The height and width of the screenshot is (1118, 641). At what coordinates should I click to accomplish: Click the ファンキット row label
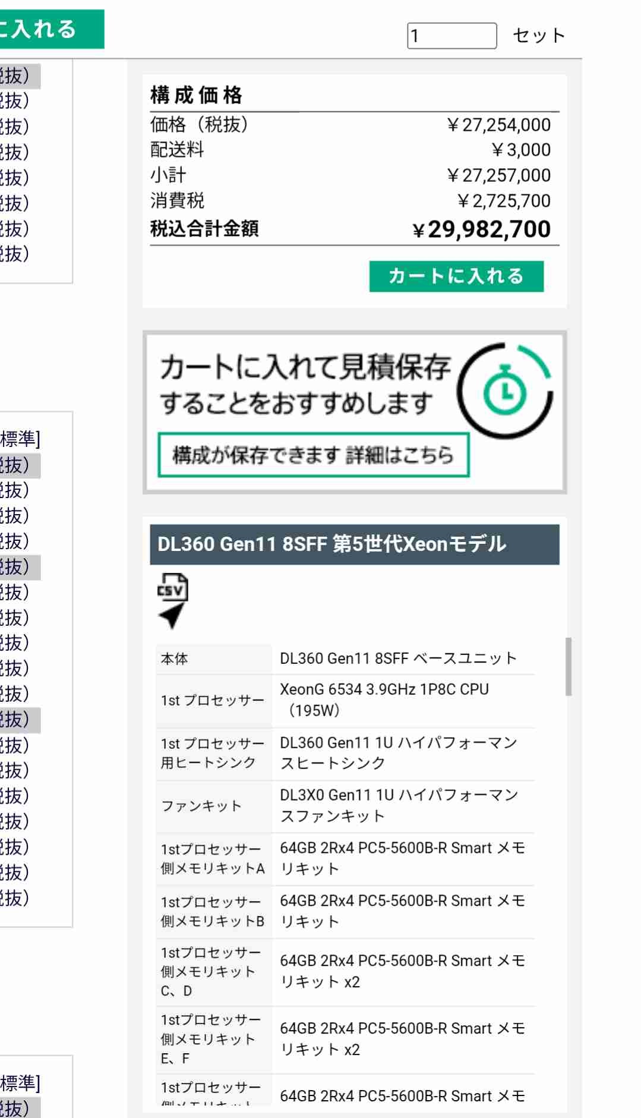pos(201,806)
